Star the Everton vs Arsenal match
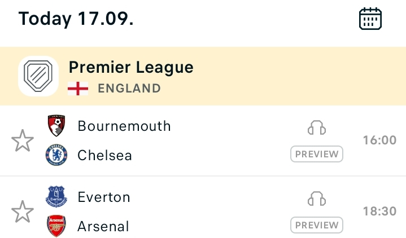This screenshot has height=238, width=406. (23, 212)
